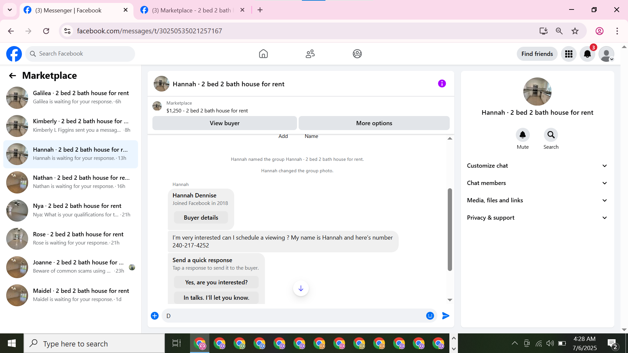The width and height of the screenshot is (628, 353).
Task: Open the tab search dropdown arrow
Action: [x=10, y=10]
